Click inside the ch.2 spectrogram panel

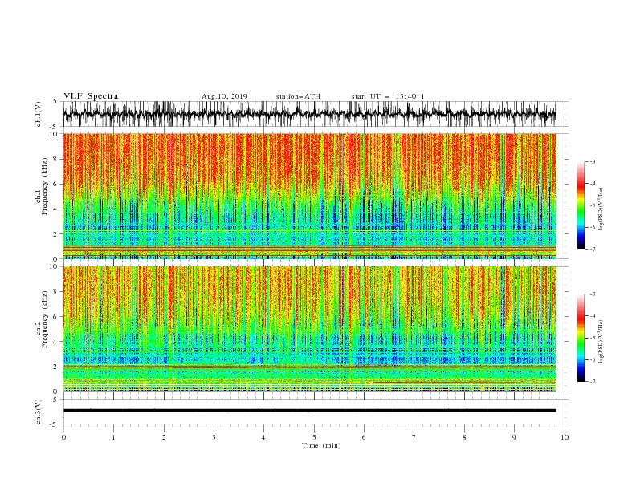[309, 329]
